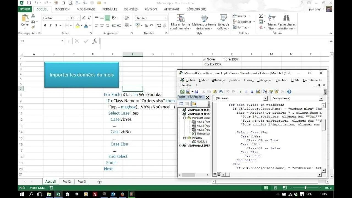The image size is (352, 198).
Task: Toggle design mode in VBA toolbar
Action: click(x=258, y=92)
